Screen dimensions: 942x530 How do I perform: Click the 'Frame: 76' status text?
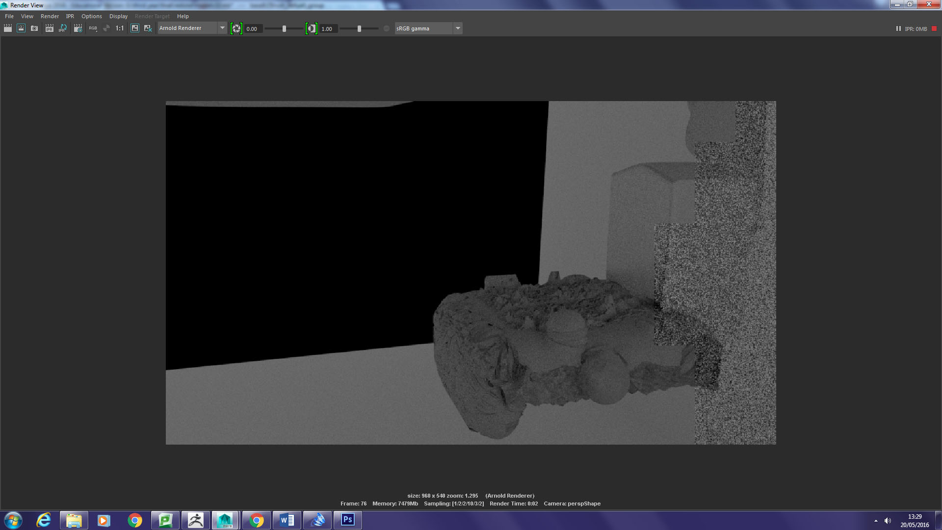(x=353, y=503)
